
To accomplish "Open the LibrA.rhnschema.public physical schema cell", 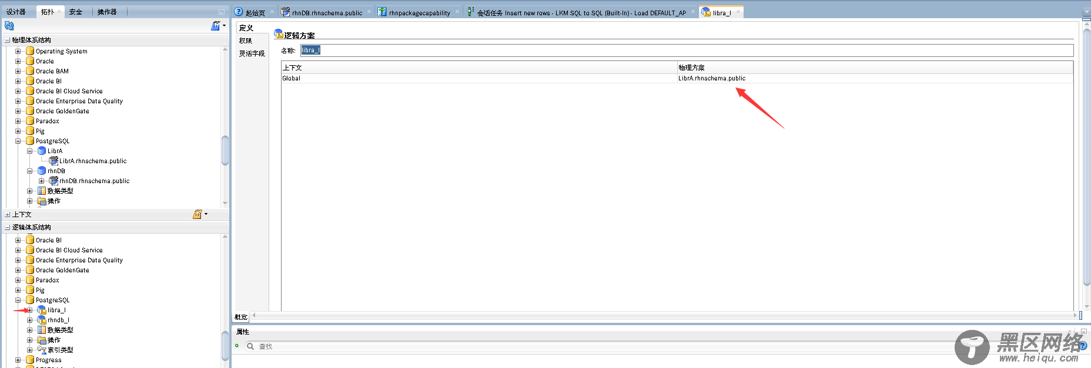I will (875, 78).
